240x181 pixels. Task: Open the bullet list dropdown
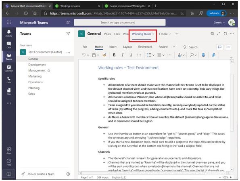point(153,55)
